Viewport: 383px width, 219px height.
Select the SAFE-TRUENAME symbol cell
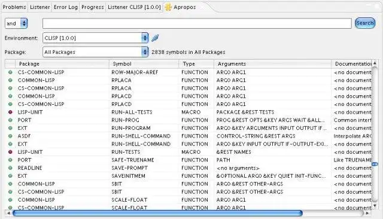[133, 160]
